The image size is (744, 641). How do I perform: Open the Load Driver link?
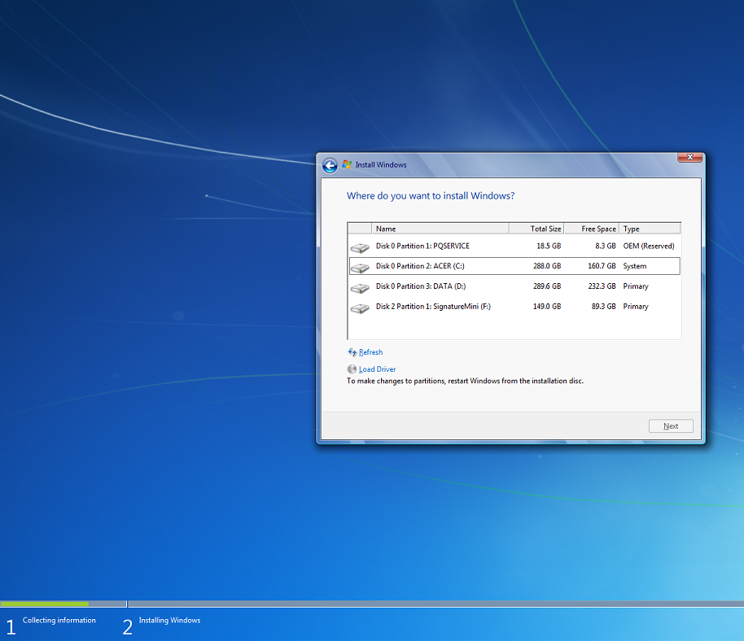coord(377,369)
